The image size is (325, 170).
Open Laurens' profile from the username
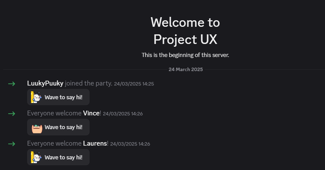click(95, 143)
